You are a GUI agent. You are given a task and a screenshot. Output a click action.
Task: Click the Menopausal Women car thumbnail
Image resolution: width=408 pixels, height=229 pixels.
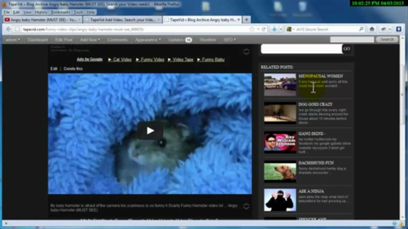pos(280,85)
